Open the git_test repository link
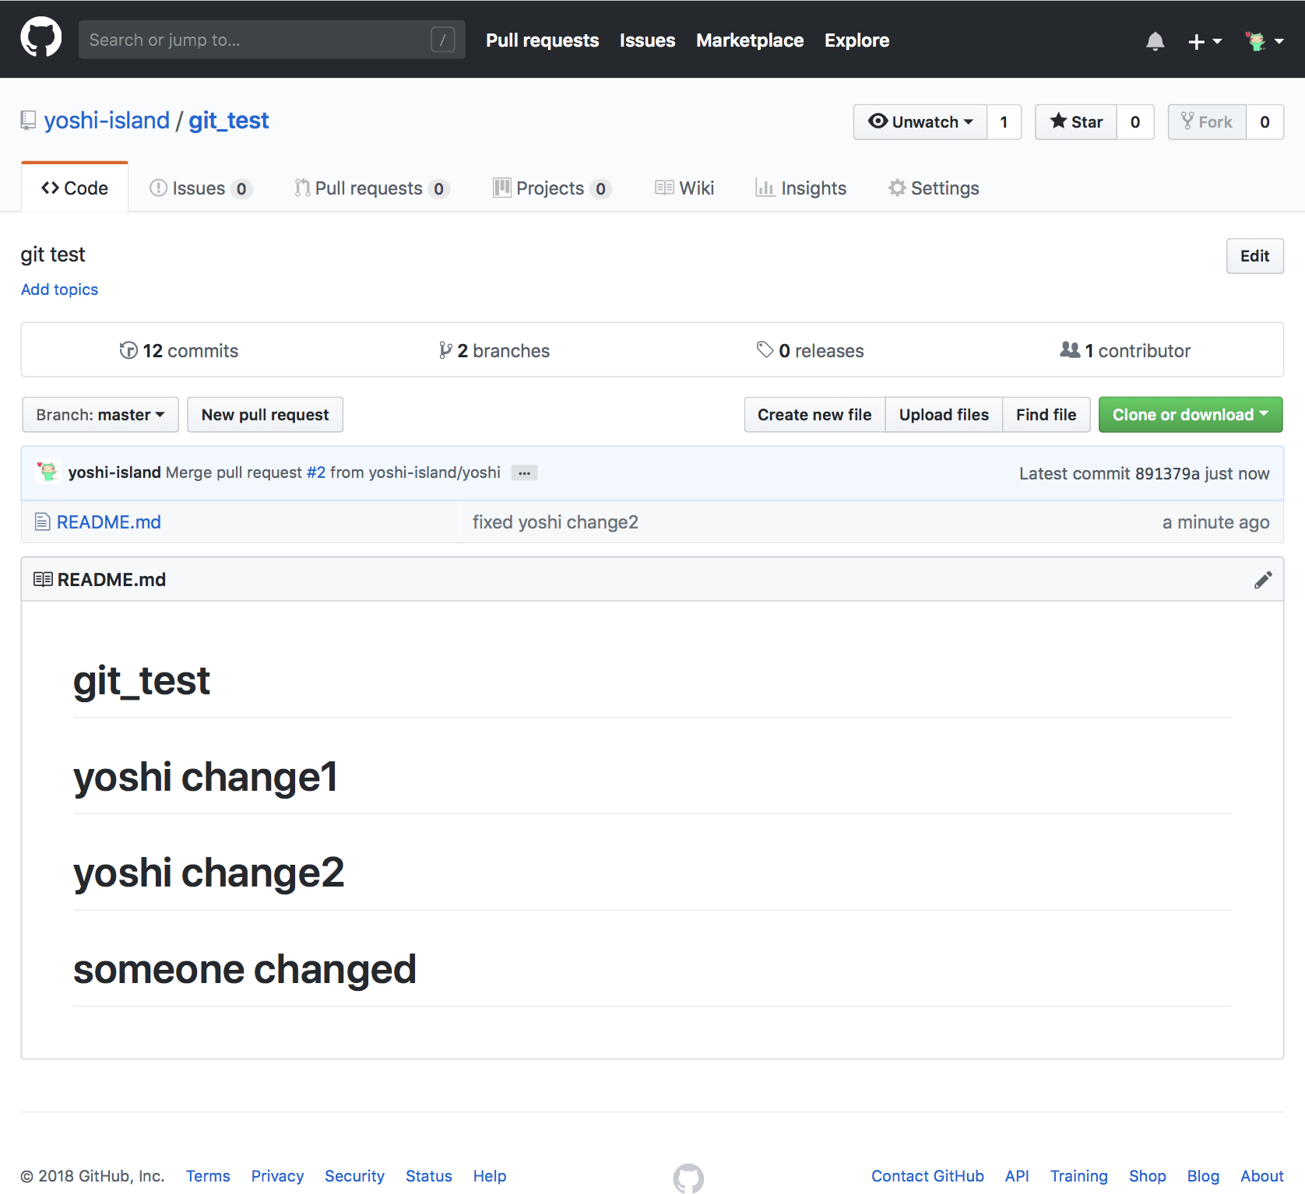The width and height of the screenshot is (1305, 1194). point(228,121)
